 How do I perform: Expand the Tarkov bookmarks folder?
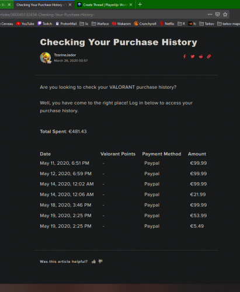[207, 24]
